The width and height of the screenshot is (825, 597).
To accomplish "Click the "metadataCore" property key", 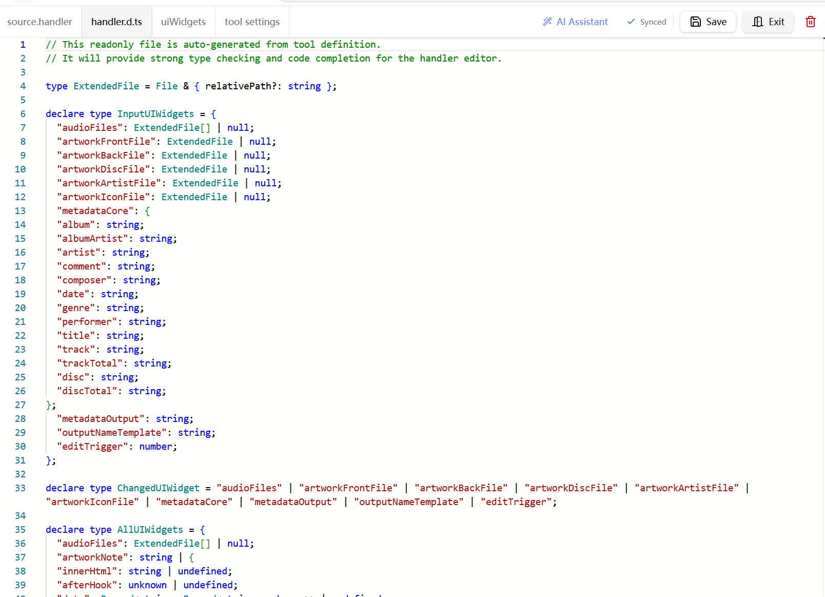I will pos(95,211).
